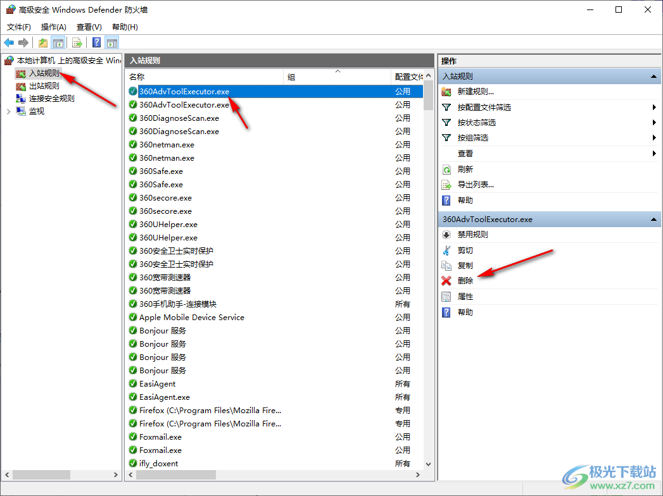Click the Up one level folder icon
This screenshot has width=663, height=496.
(42, 42)
